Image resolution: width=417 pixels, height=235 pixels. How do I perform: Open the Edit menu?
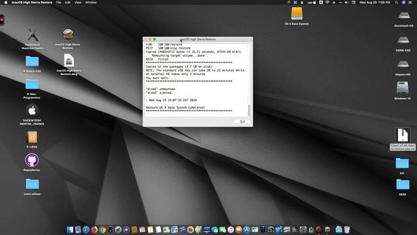[68, 3]
